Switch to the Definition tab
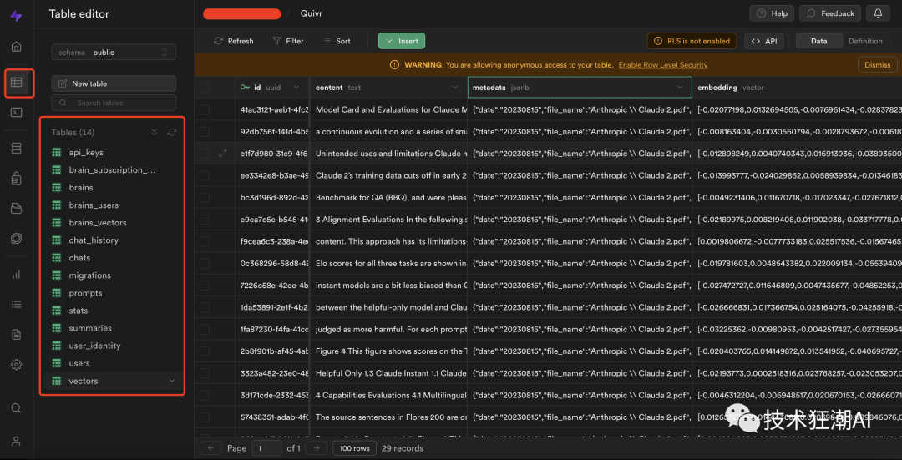The width and height of the screenshot is (902, 460). pos(865,41)
